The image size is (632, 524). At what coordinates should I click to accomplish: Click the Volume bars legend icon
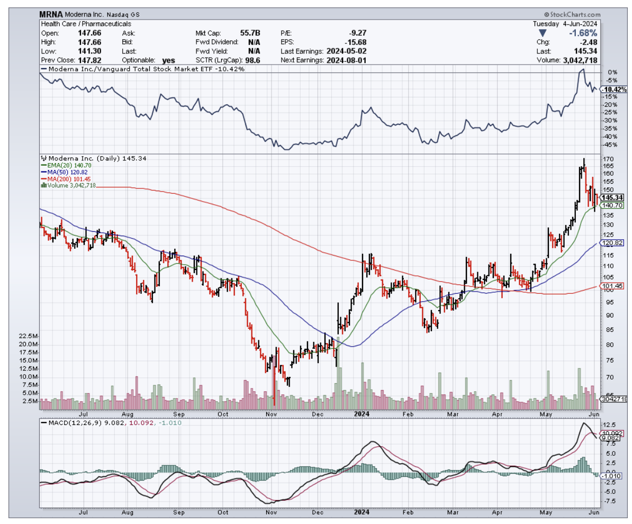[43, 185]
